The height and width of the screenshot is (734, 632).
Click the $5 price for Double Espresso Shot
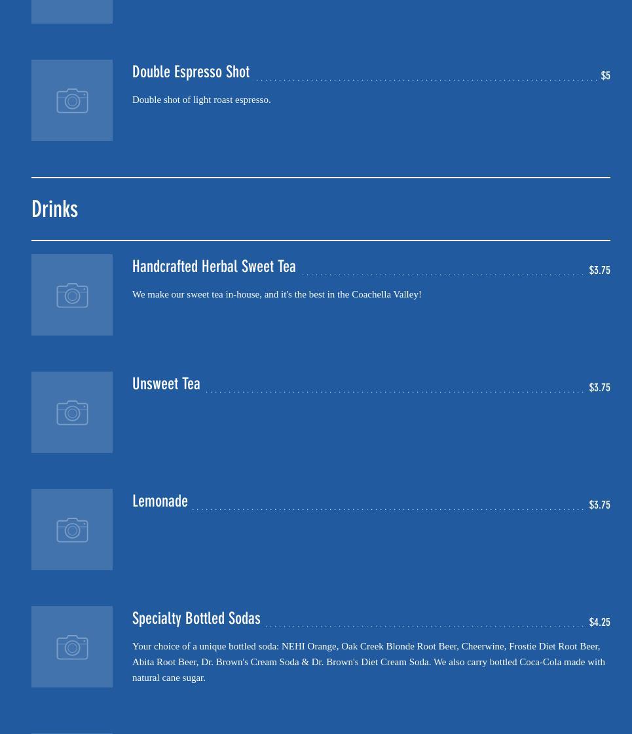click(x=605, y=76)
